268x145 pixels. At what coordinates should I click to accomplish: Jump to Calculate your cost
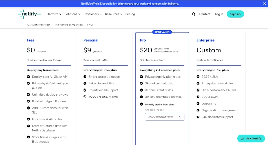coord(39,25)
